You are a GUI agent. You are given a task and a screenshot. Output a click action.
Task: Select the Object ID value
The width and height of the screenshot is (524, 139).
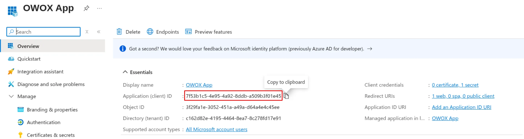233,107
